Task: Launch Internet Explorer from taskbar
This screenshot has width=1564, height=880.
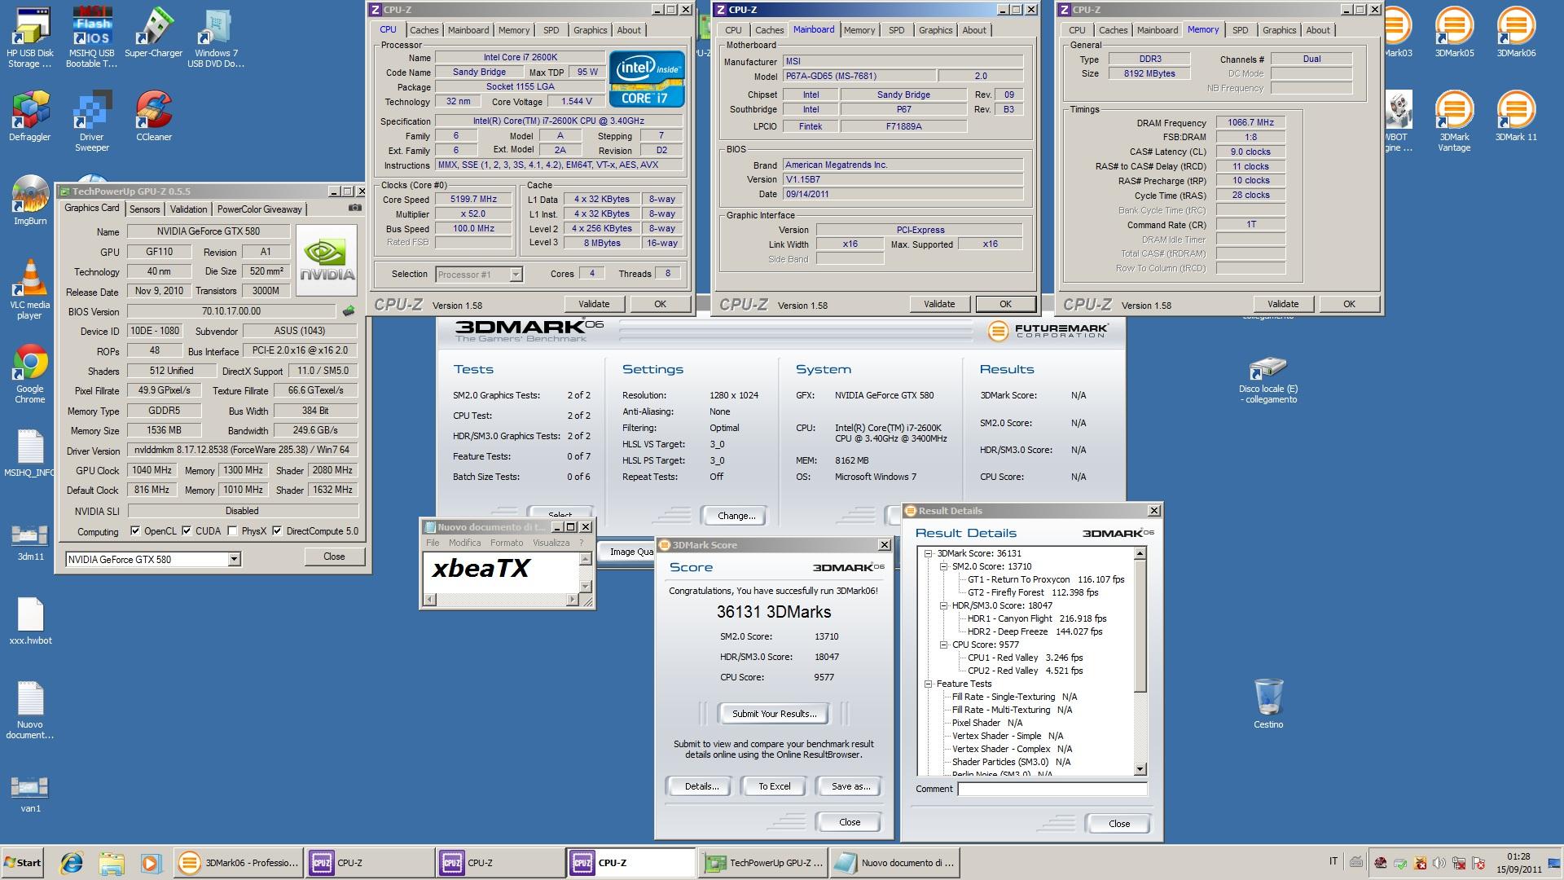Action: (72, 862)
